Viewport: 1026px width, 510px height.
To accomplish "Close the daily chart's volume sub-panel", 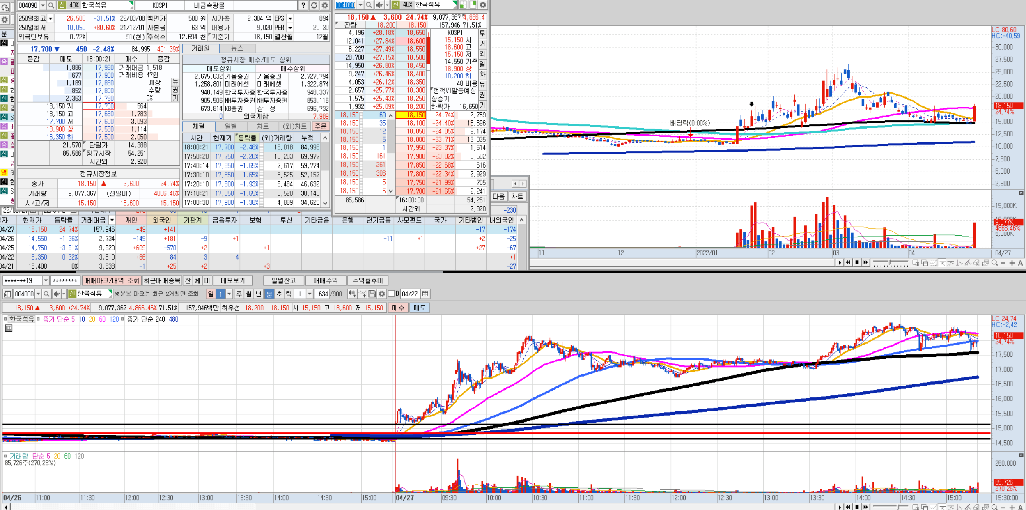I will (1021, 193).
